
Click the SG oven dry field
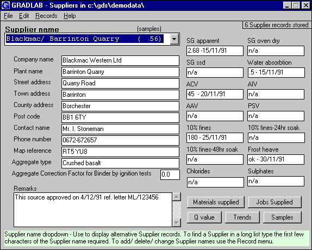[x=276, y=51]
